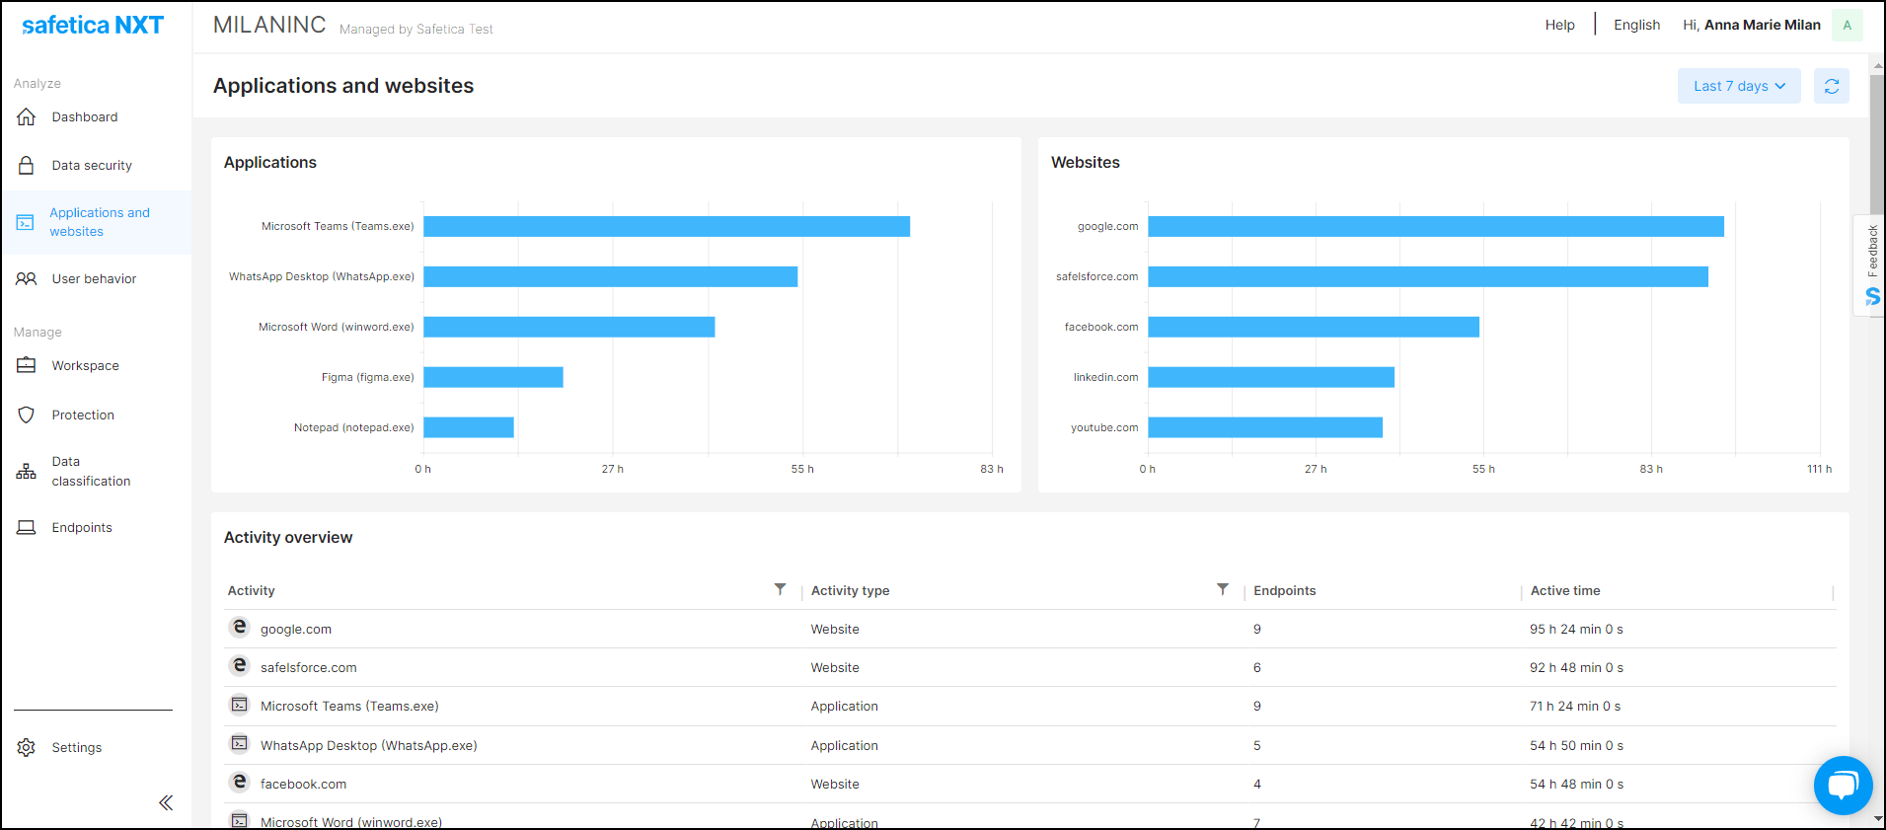Open Data classification hierarchy icon
This screenshot has width=1886, height=830.
[x=27, y=471]
